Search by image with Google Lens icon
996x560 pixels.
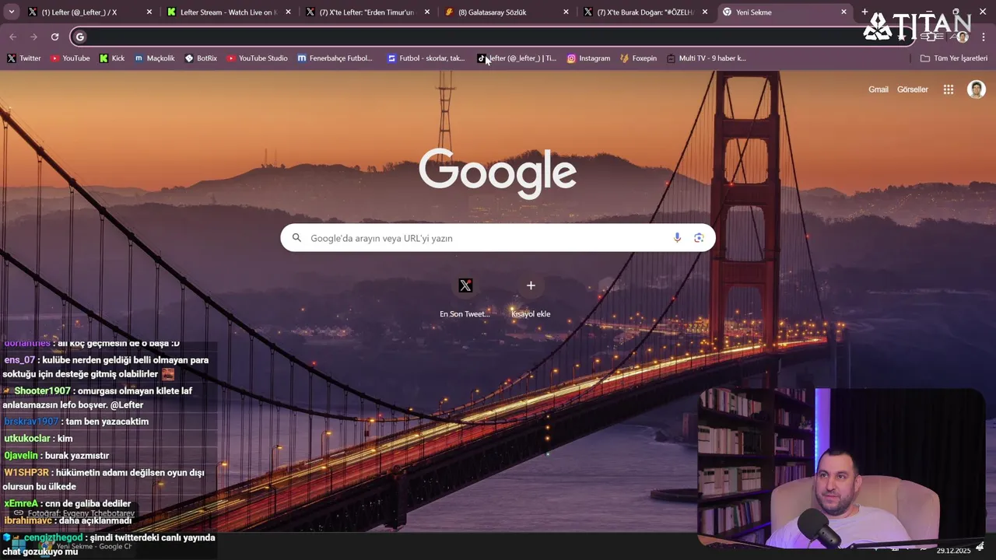point(699,238)
